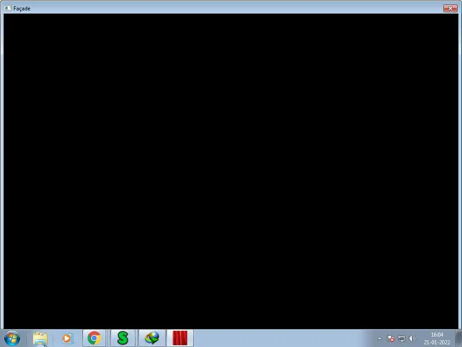462x347 pixels.
Task: Click the Façade title bar app icon
Action: [x=8, y=8]
